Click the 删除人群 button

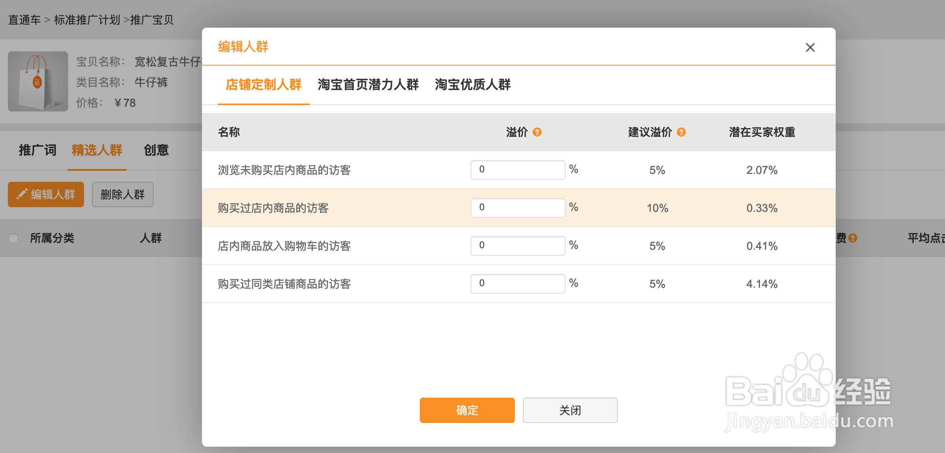click(x=122, y=194)
